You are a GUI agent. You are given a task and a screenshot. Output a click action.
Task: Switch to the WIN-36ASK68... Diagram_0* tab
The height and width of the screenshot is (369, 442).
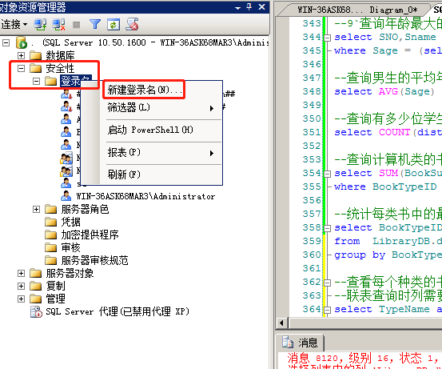click(357, 10)
